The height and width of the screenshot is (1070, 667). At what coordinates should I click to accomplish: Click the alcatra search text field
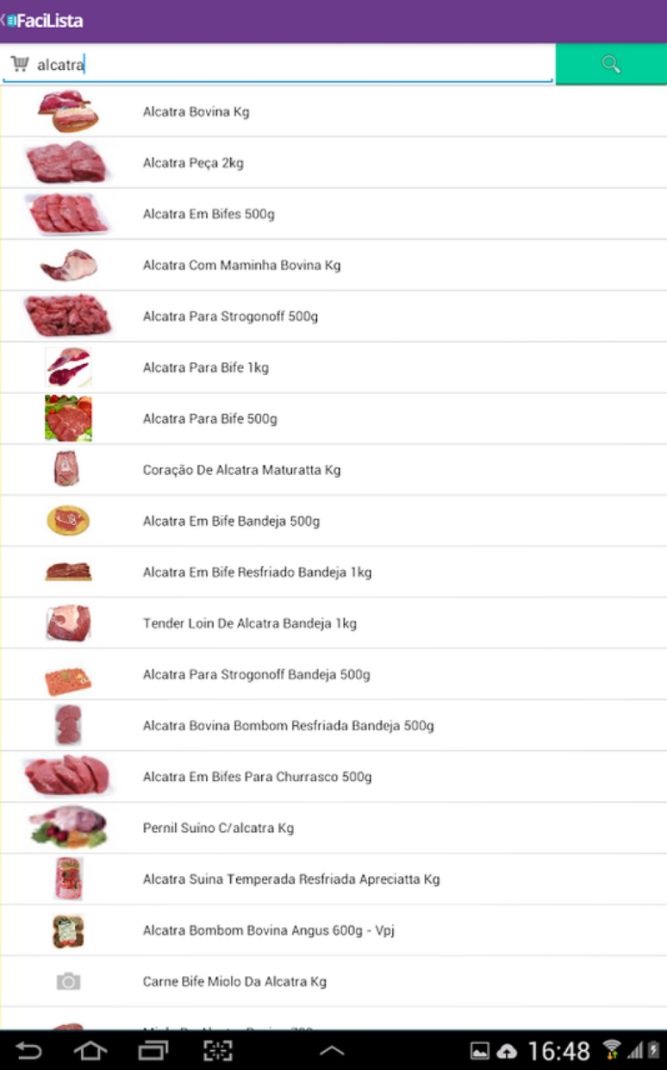[284, 65]
